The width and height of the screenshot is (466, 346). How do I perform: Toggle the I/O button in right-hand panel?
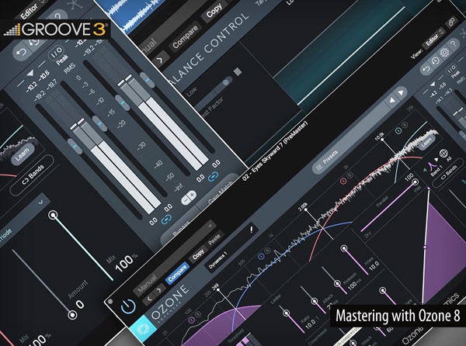(x=451, y=69)
